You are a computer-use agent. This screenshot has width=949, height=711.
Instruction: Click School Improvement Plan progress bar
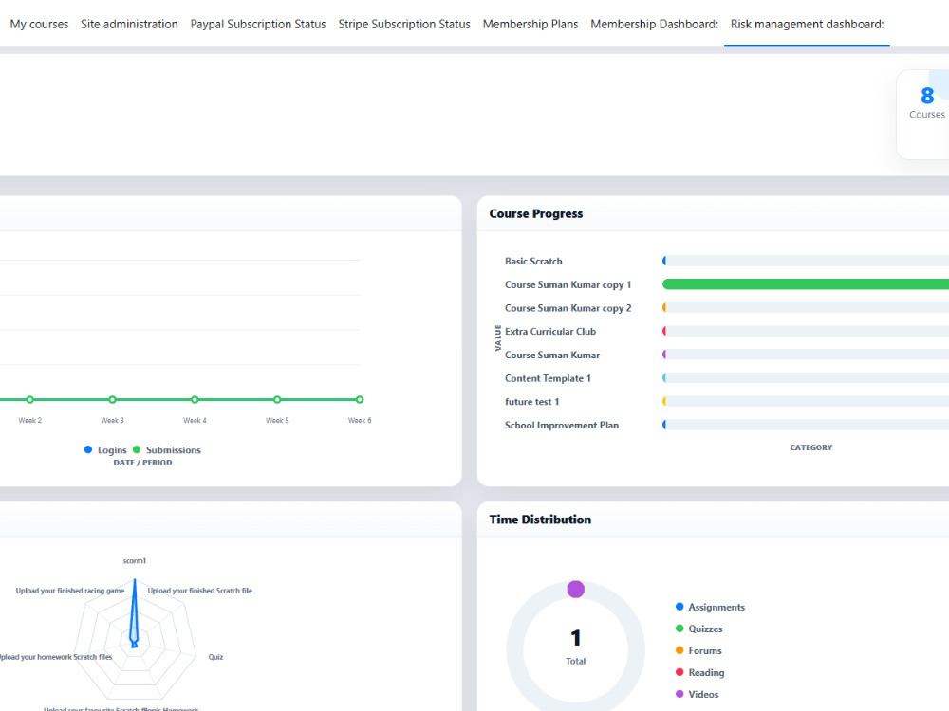click(806, 425)
